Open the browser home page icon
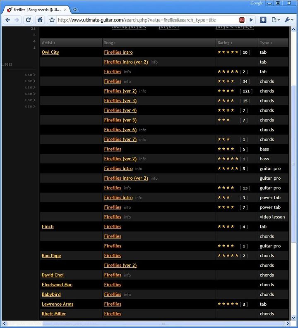 click(40, 20)
